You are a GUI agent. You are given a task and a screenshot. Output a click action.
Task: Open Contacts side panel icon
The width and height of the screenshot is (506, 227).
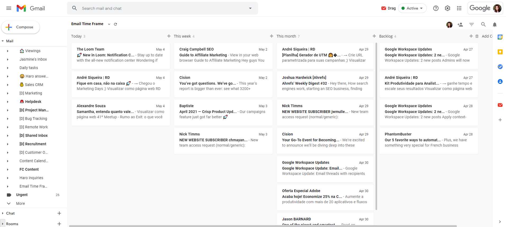[x=500, y=81]
